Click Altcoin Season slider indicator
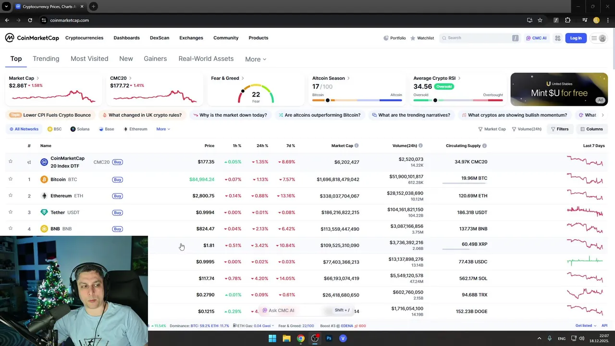The height and width of the screenshot is (346, 615). (328, 100)
